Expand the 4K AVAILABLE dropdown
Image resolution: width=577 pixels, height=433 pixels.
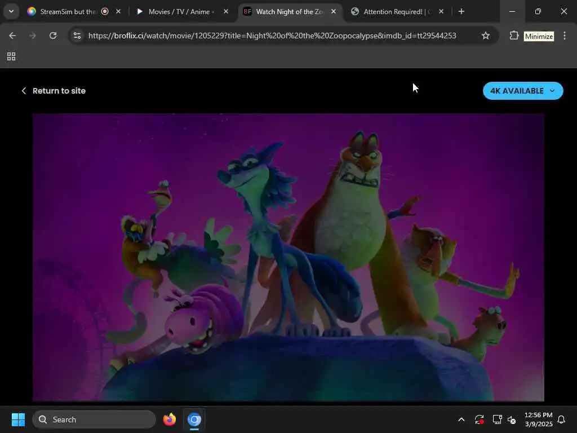(523, 91)
